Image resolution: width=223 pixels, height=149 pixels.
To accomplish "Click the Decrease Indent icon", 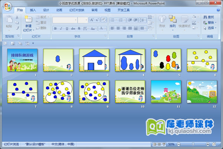I will 130,20.
